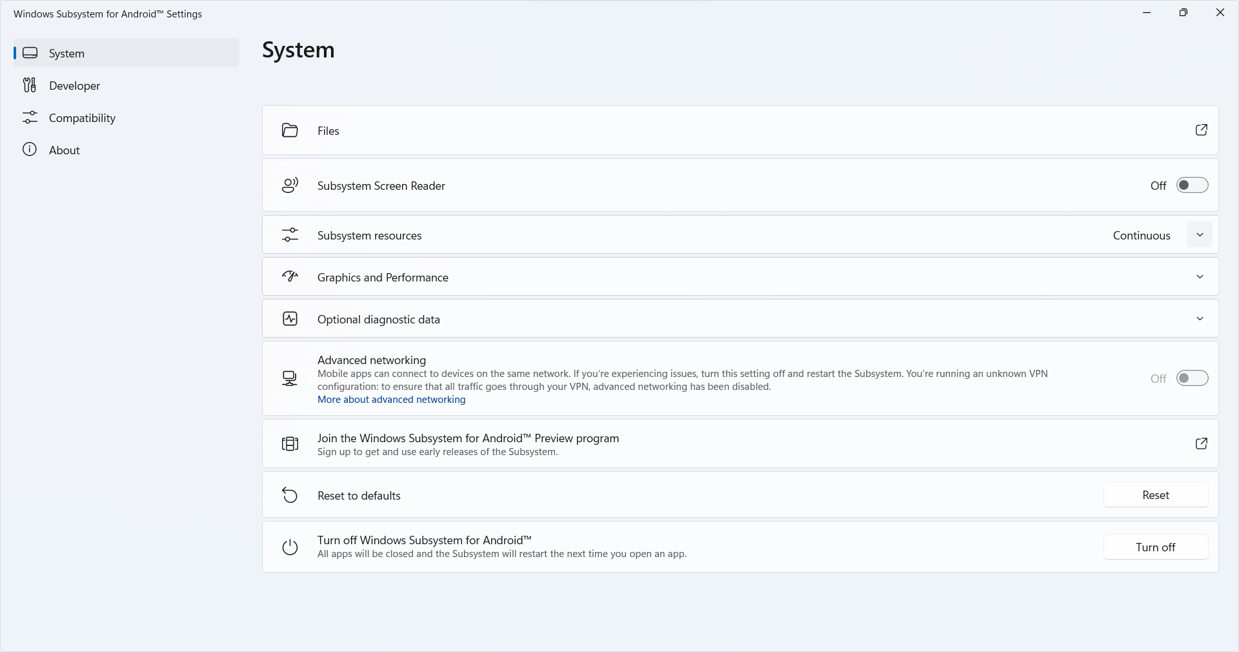Toggle the Advanced networking switch

1192,378
